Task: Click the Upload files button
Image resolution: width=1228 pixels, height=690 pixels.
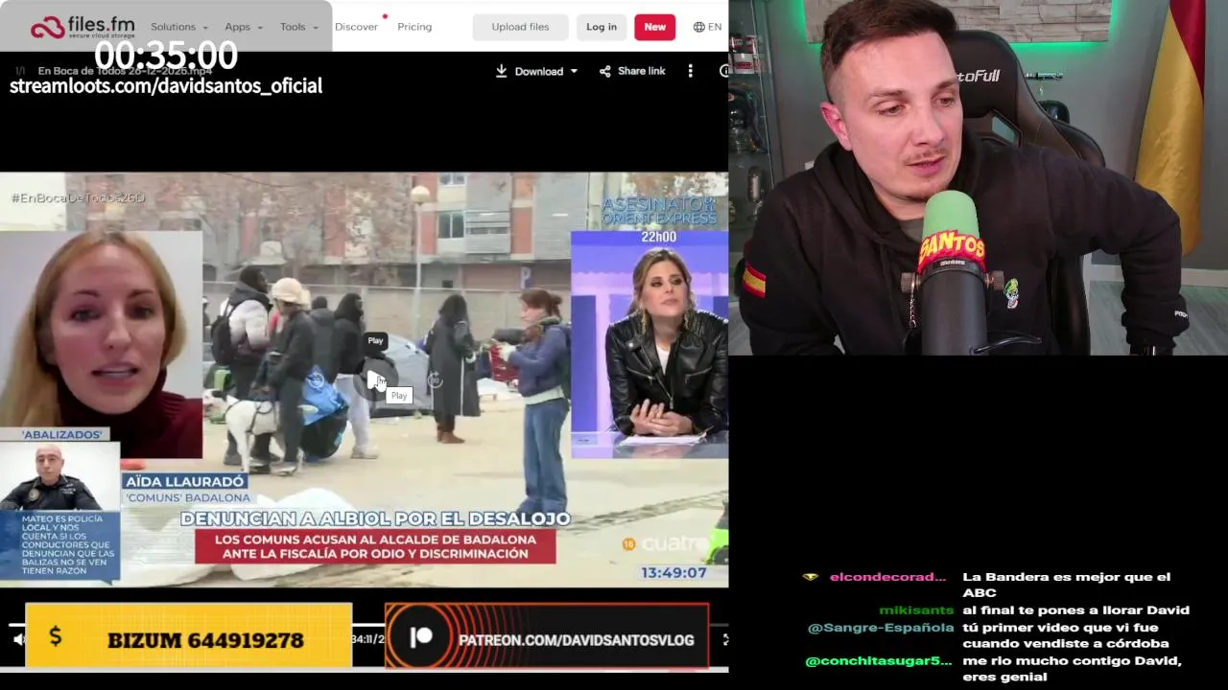Action: click(520, 27)
